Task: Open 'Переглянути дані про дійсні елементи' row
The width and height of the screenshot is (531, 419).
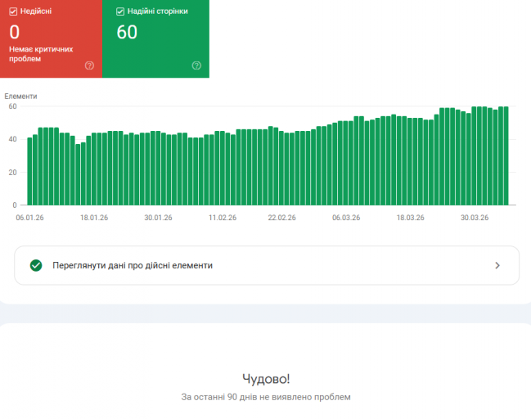Action: 267,265
